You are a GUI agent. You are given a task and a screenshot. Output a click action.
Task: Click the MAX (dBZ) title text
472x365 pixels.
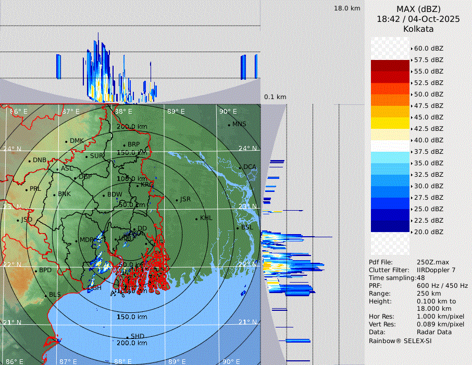pyautogui.click(x=418, y=9)
